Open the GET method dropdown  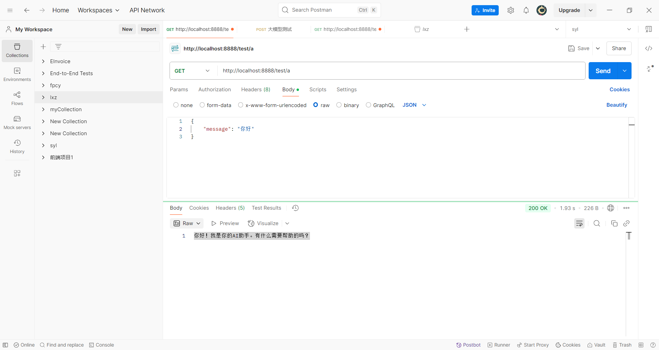click(x=193, y=71)
